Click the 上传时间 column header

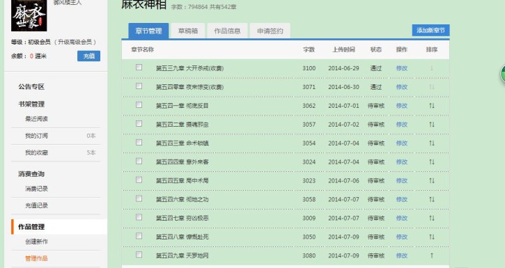coord(343,49)
